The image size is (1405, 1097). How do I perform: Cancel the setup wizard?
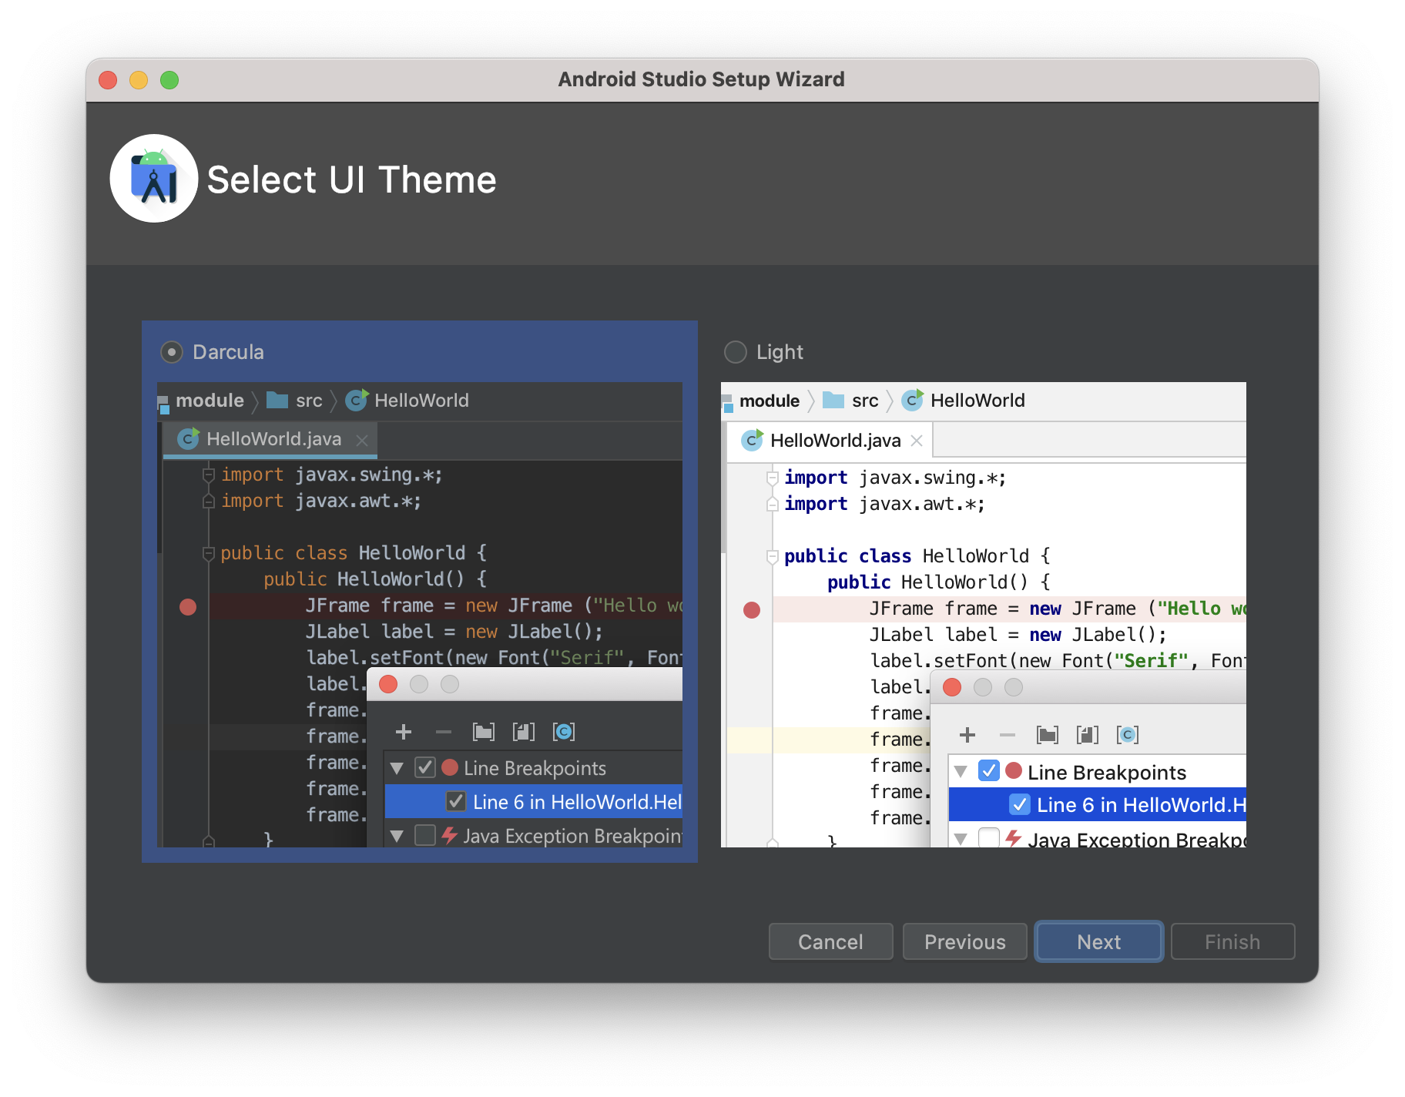(830, 941)
